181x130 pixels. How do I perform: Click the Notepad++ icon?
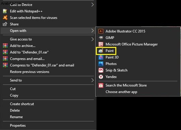[5, 11]
